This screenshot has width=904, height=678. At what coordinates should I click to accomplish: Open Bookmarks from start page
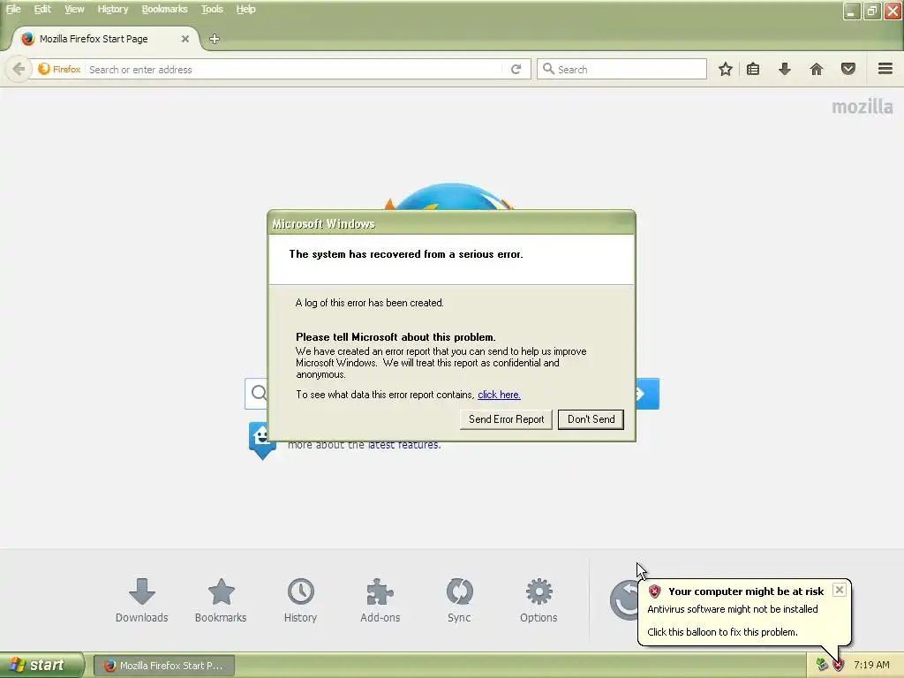[221, 600]
